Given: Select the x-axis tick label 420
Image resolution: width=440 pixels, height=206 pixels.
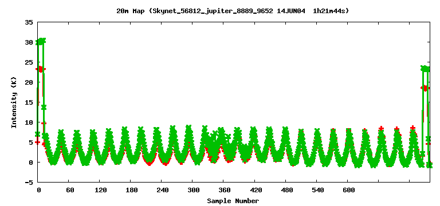Looking at the screenshot, I should 256,190.
